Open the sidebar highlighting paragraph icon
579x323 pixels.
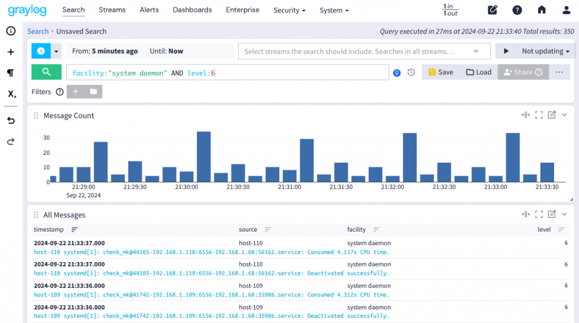[11, 73]
